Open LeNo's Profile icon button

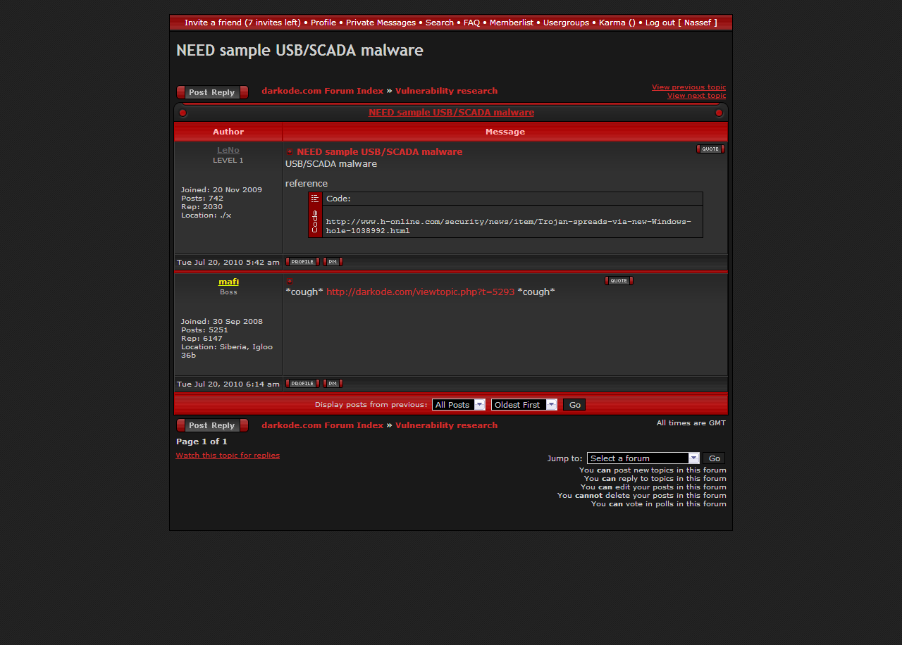tap(302, 262)
